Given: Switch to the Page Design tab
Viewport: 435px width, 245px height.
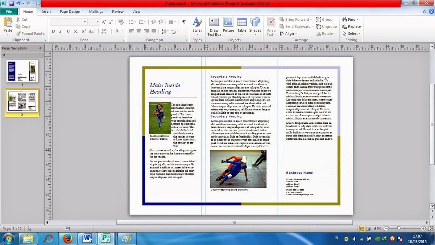Looking at the screenshot, I should click(x=70, y=12).
